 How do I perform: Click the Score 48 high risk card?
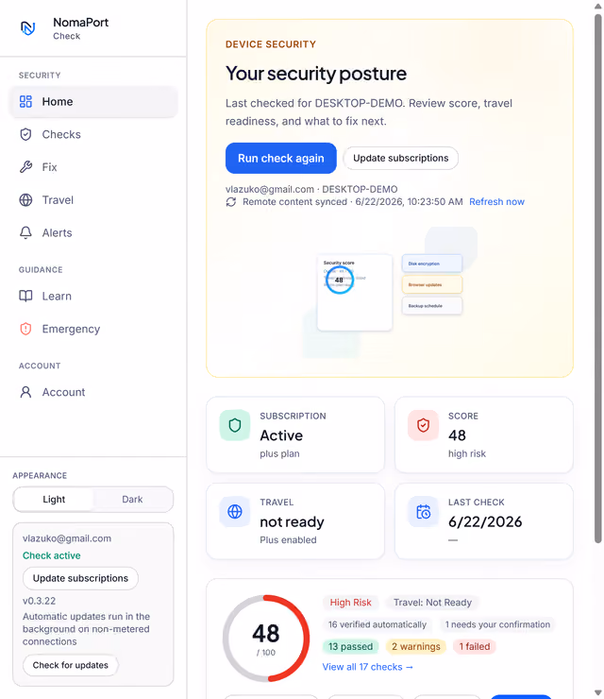point(484,435)
